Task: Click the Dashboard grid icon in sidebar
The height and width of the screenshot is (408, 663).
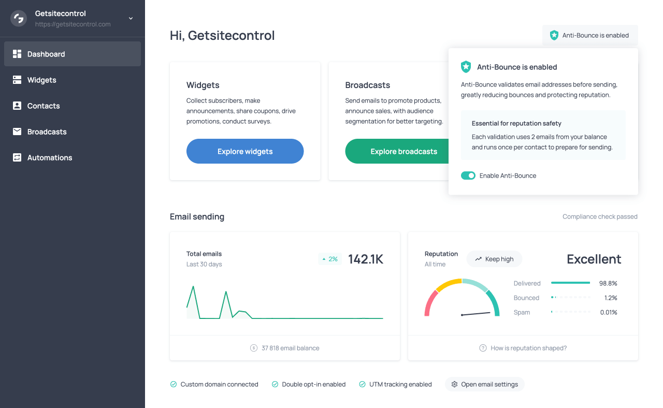Action: point(17,54)
